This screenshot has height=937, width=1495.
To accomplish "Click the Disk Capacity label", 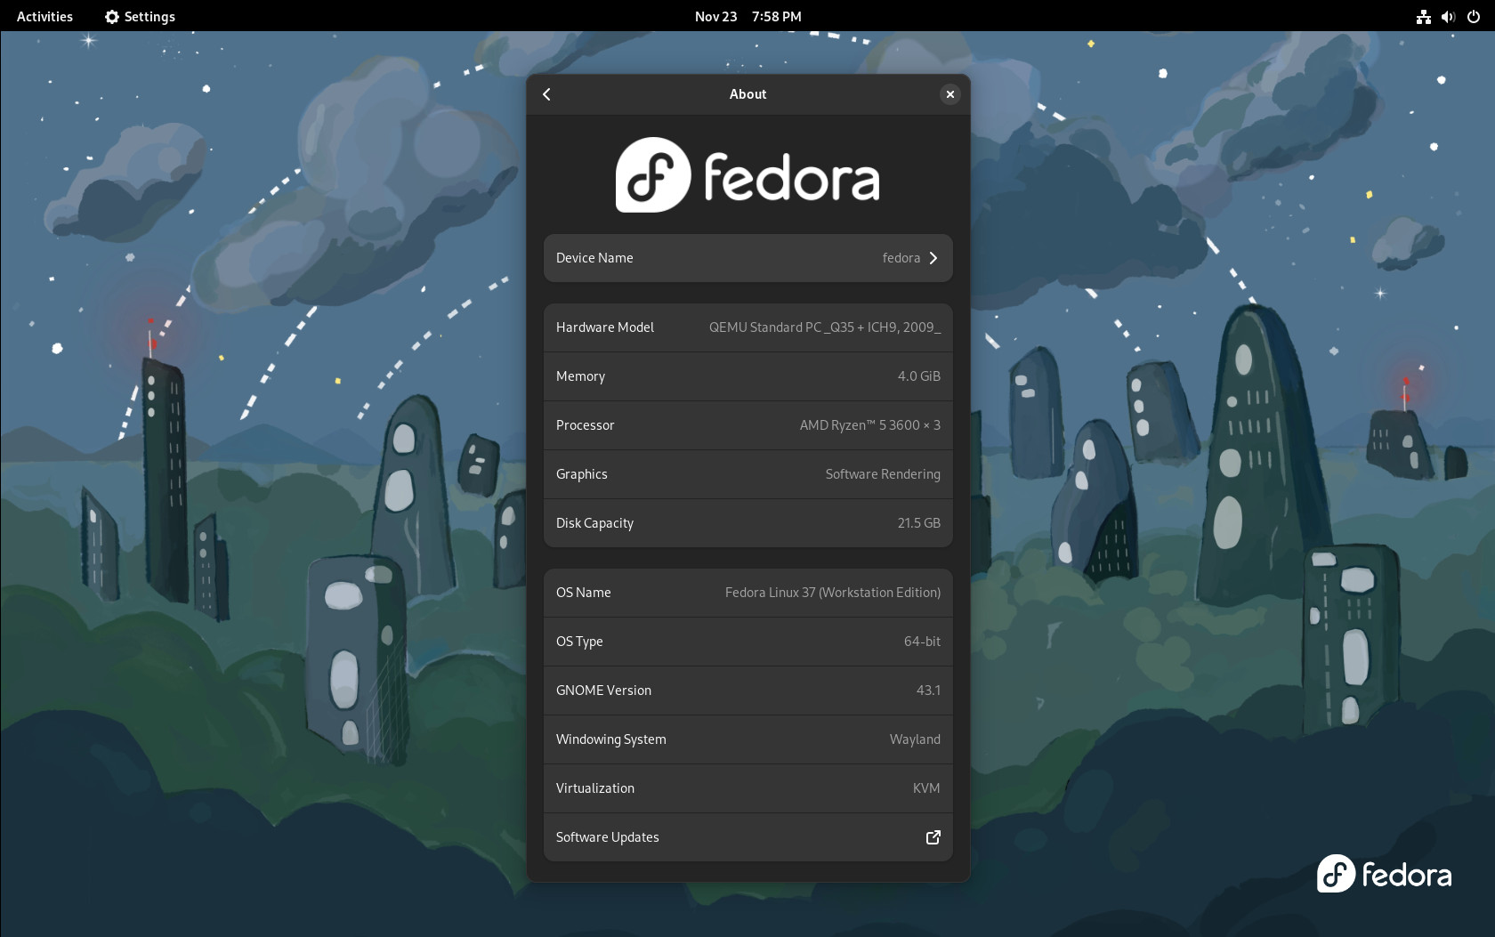I will pos(594,523).
